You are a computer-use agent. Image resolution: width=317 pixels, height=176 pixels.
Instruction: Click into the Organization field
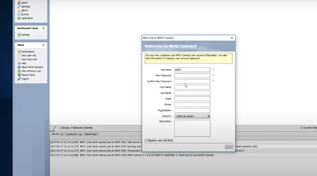(x=192, y=110)
